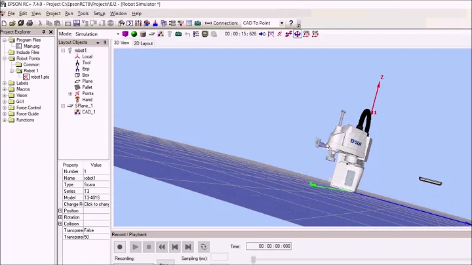This screenshot has height=265, width=472.
Task: Expand the Rotation property
Action: (x=60, y=217)
